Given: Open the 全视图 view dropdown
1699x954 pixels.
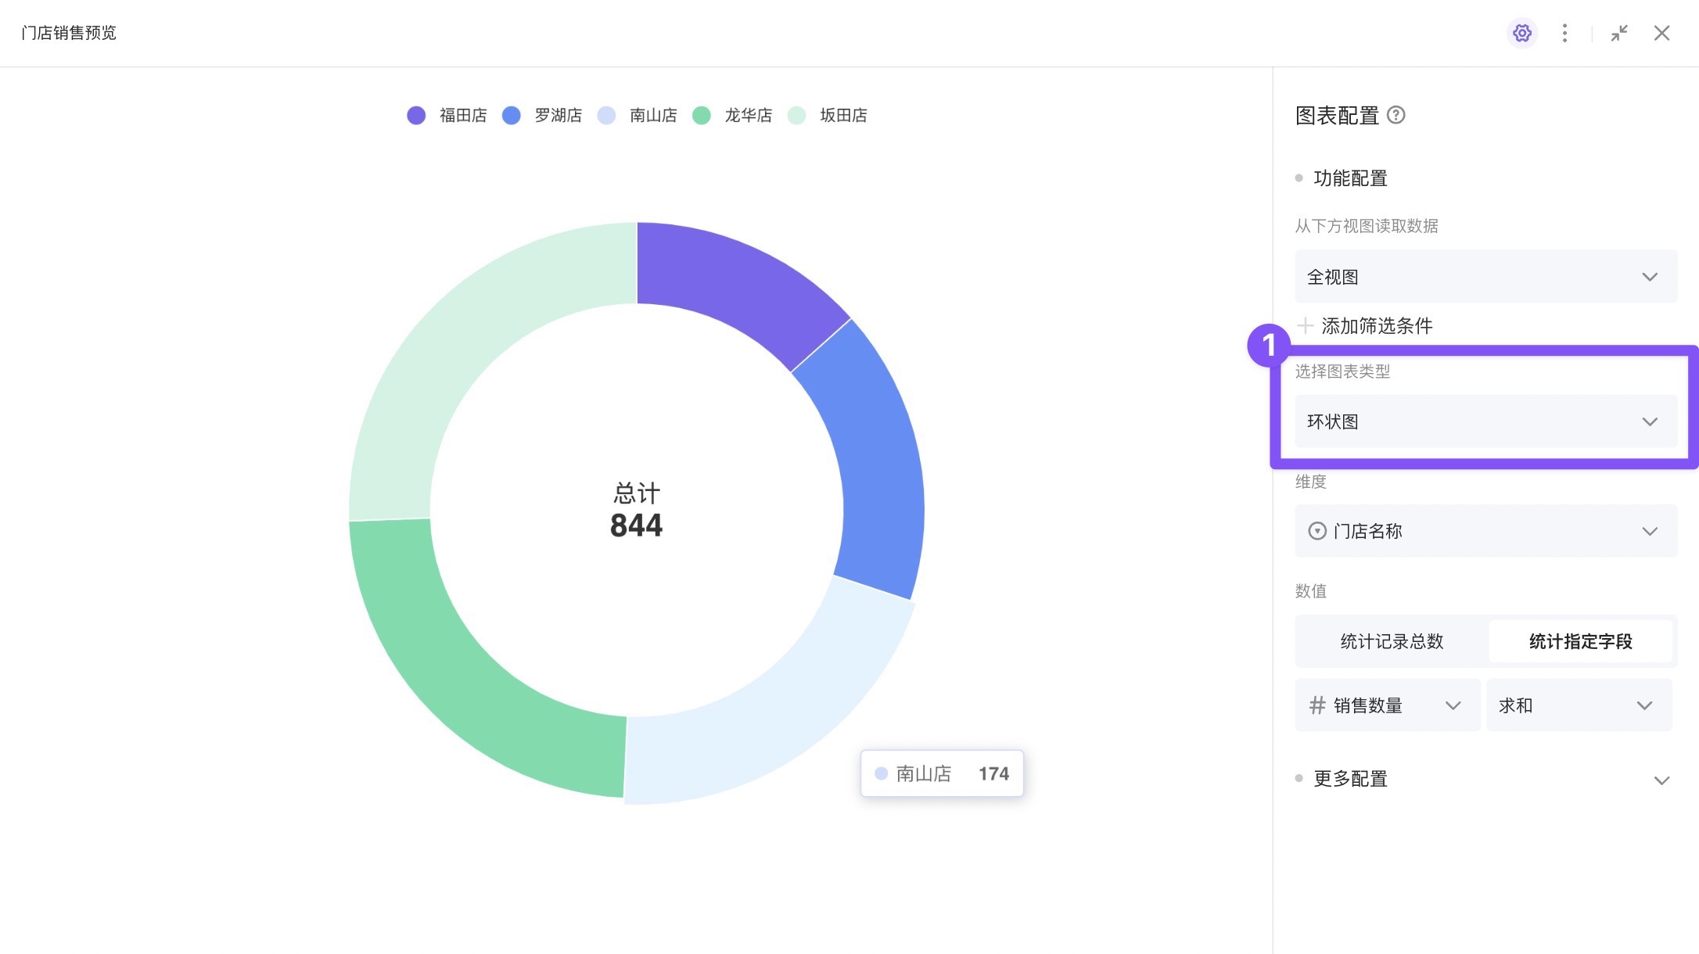Looking at the screenshot, I should (1485, 277).
